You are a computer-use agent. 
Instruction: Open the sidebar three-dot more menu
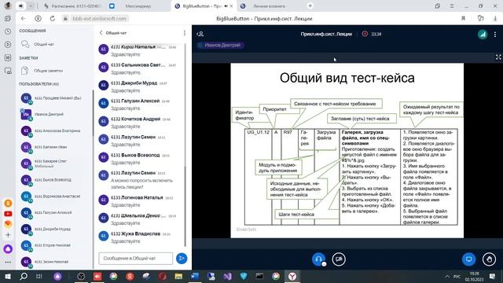[x=8, y=262]
